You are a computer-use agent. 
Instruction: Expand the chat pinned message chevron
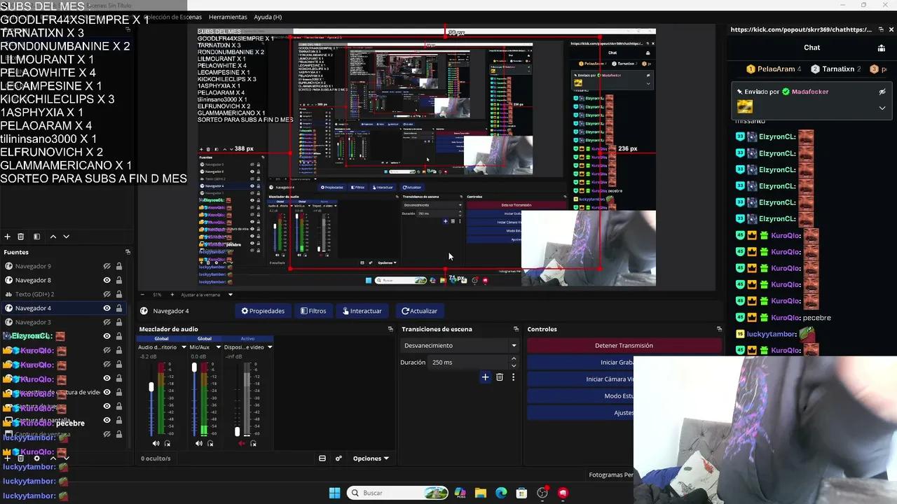(882, 108)
